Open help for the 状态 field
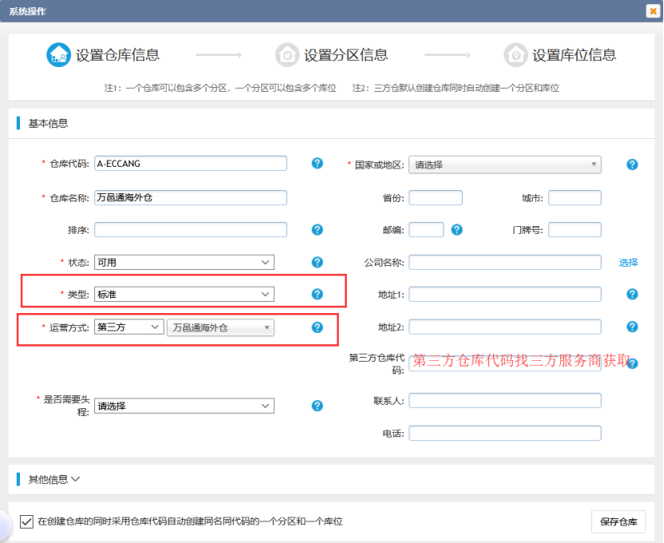This screenshot has width=664, height=543. tap(316, 262)
